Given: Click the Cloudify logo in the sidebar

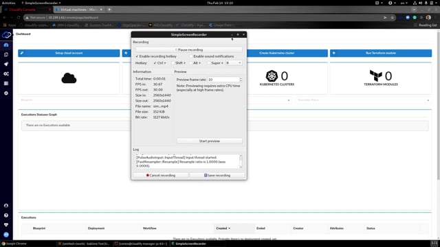Looking at the screenshot, I should pos(6,35).
